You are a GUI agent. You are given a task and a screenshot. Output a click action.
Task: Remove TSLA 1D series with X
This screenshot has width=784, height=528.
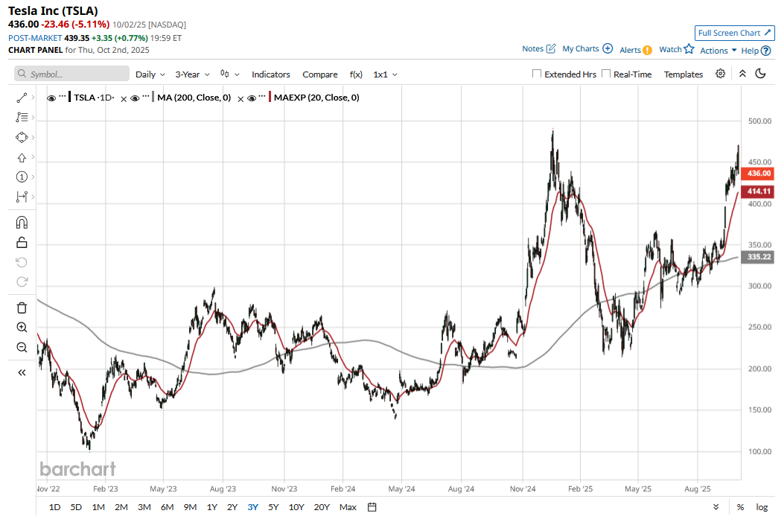[x=124, y=99]
